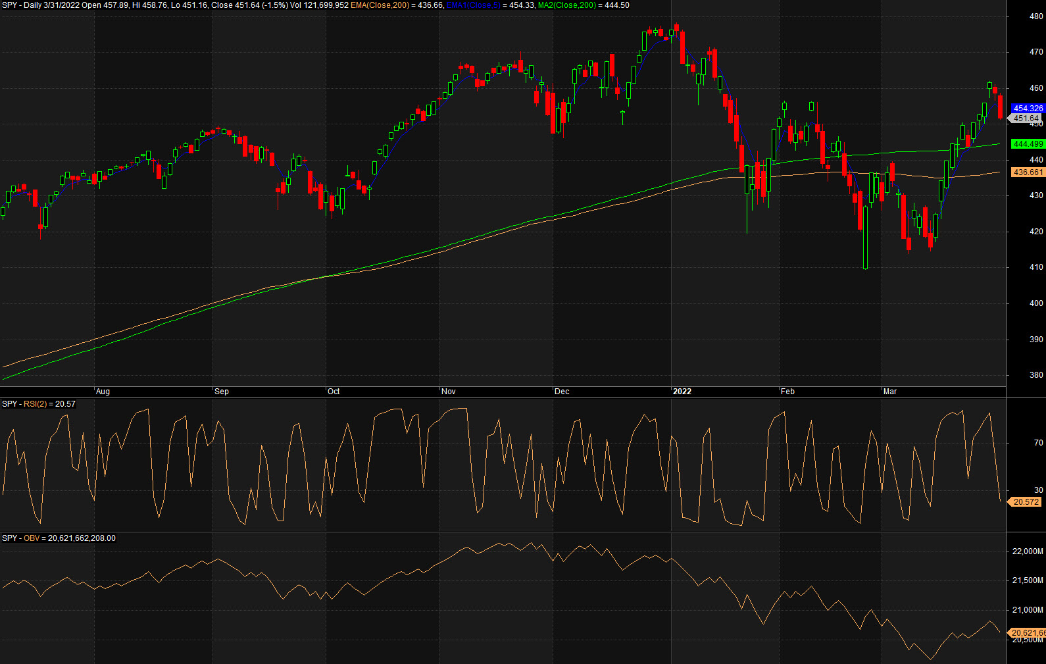The image size is (1046, 664).
Task: Click the 21,500M OBV axis label
Action: point(1028,580)
